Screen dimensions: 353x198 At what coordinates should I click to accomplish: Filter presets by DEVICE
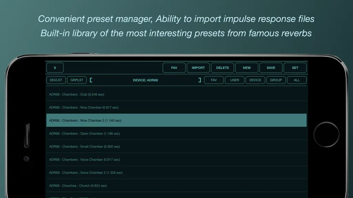click(x=255, y=80)
